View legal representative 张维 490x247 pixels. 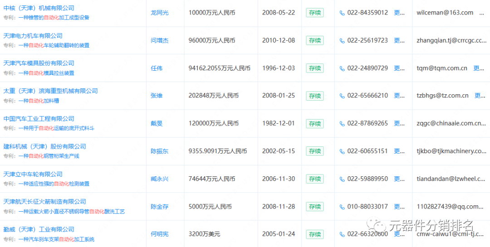click(157, 96)
